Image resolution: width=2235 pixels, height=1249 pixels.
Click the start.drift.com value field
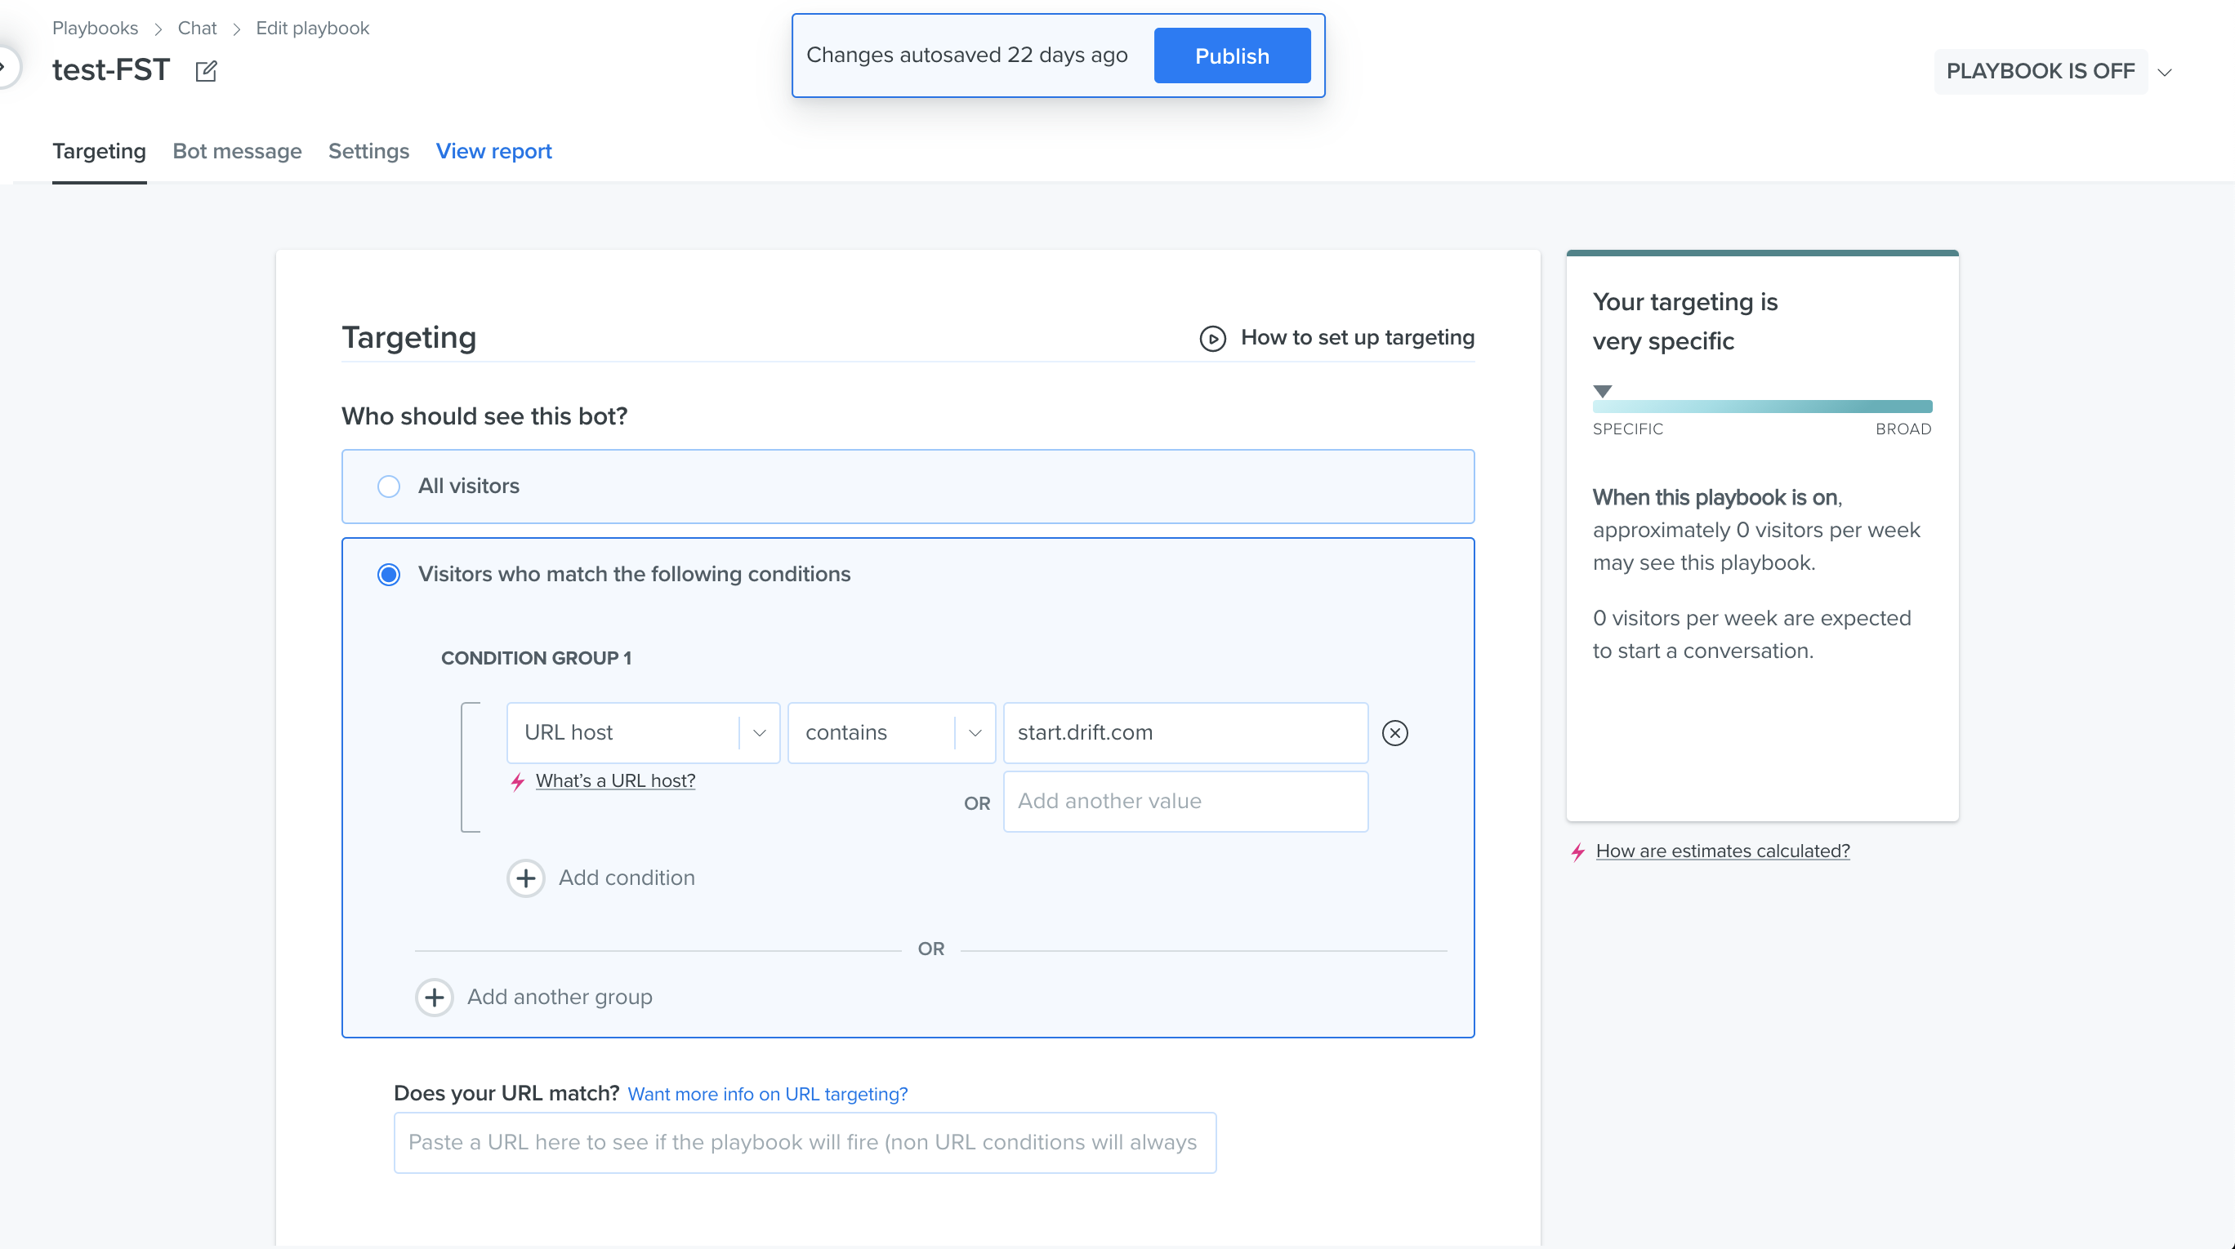click(x=1185, y=733)
